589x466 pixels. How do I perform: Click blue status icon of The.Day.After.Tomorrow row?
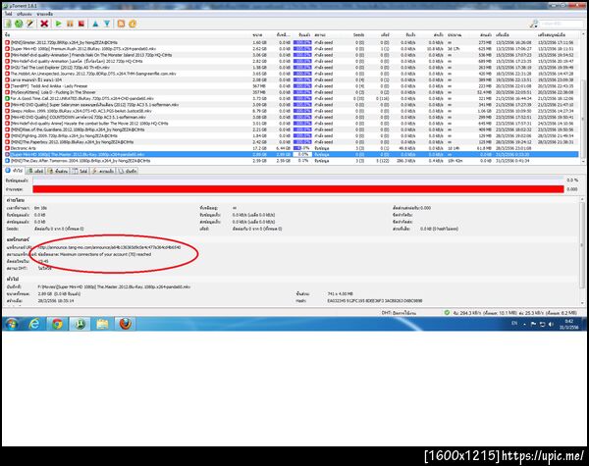pyautogui.click(x=7, y=161)
